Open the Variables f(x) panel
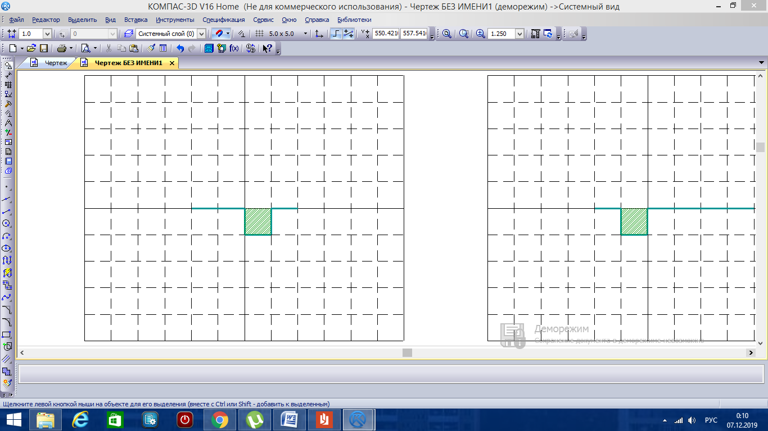This screenshot has width=768, height=431. click(x=234, y=48)
